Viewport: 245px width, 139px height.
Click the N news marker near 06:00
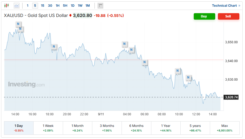145,62
